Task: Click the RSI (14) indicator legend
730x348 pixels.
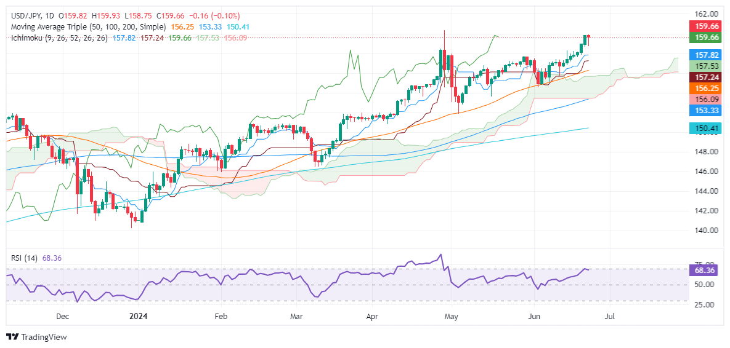Action: coord(25,258)
